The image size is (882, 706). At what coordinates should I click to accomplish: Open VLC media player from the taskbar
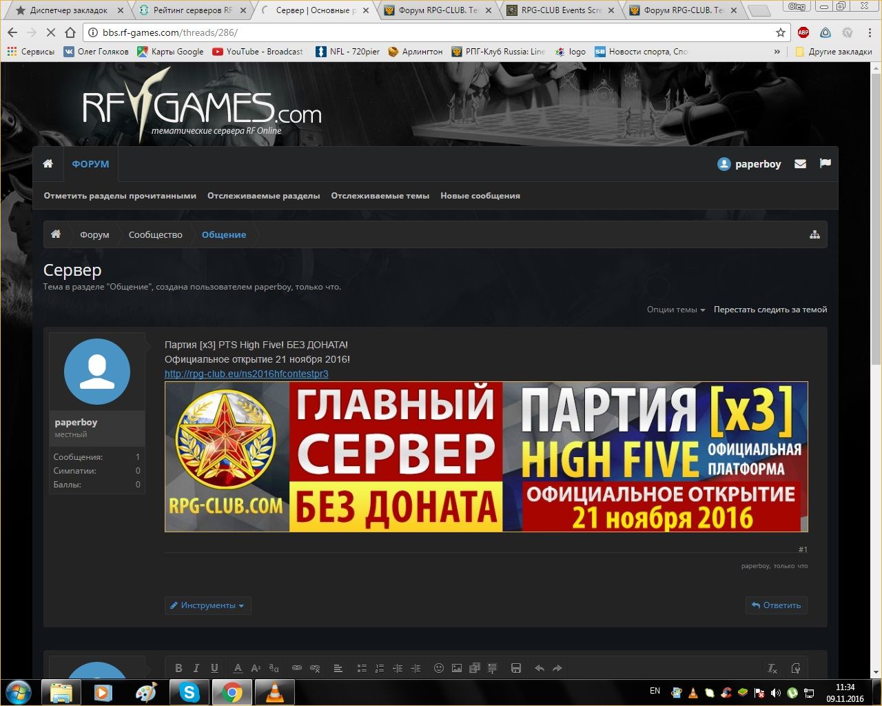tap(274, 692)
